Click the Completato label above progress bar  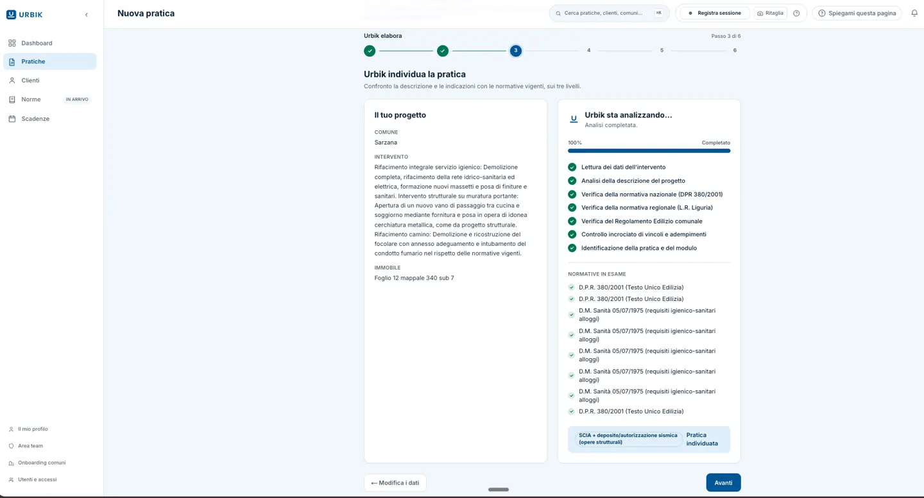[716, 143]
